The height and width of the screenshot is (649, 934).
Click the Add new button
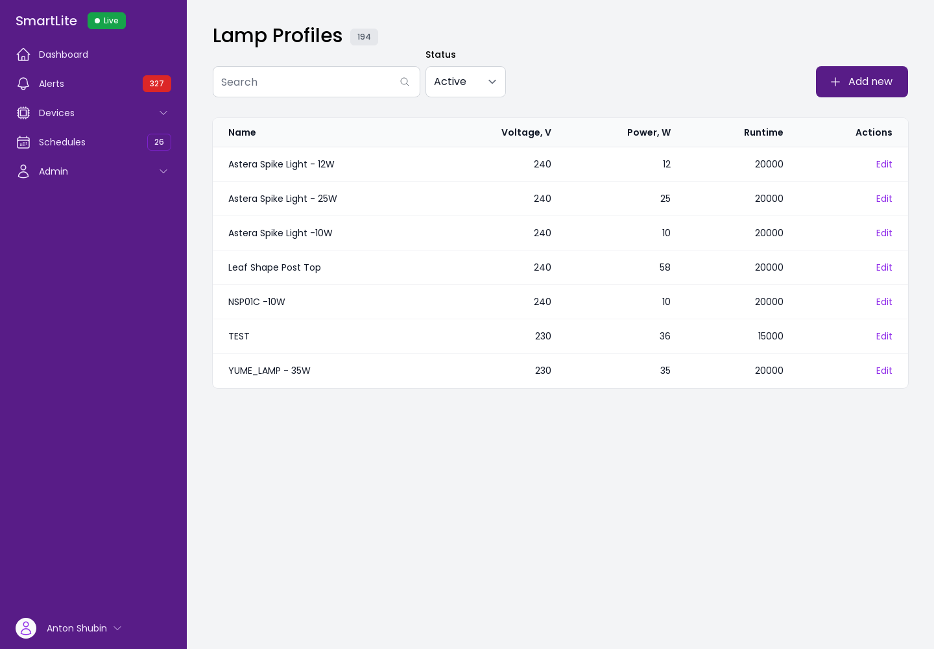point(862,82)
